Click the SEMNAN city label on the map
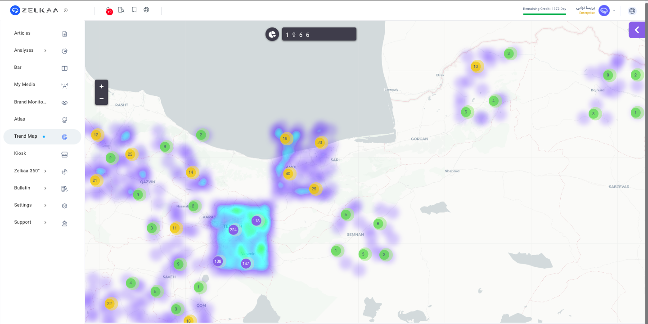 coord(355,234)
